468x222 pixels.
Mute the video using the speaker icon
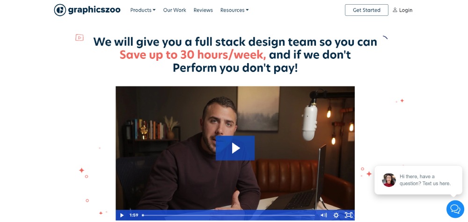tap(323, 215)
